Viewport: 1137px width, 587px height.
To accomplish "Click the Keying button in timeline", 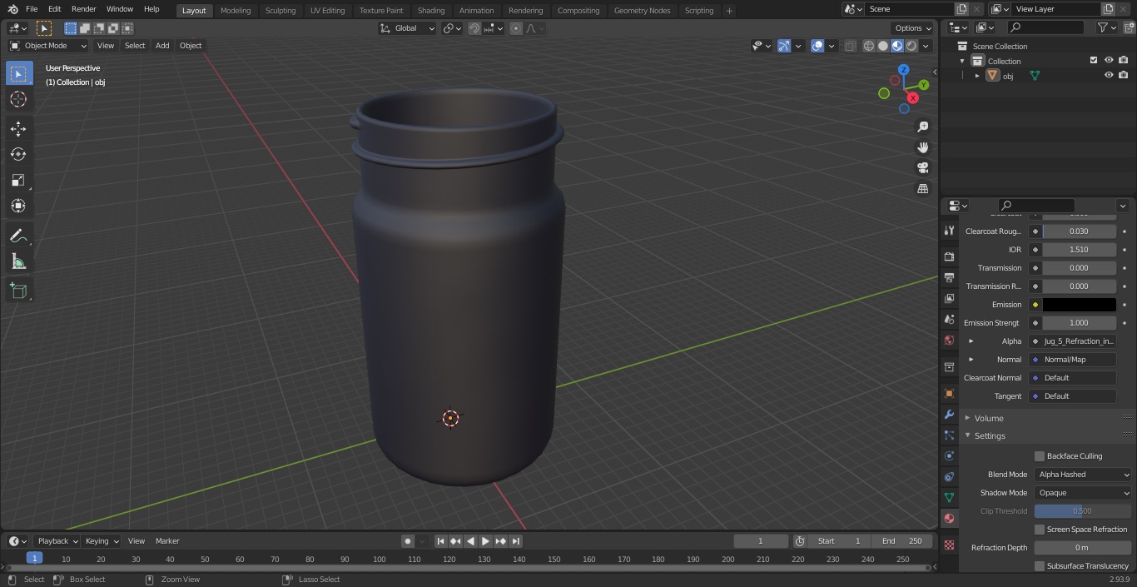I will [x=101, y=541].
